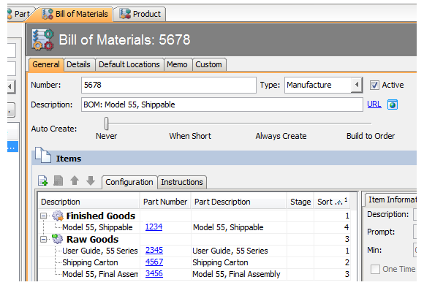The width and height of the screenshot is (424, 285).
Task: Click the move item down arrow
Action: [x=91, y=180]
